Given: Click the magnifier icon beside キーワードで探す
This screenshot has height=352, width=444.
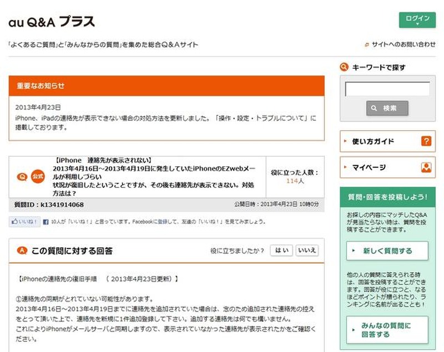Looking at the screenshot, I should pyautogui.click(x=345, y=68).
